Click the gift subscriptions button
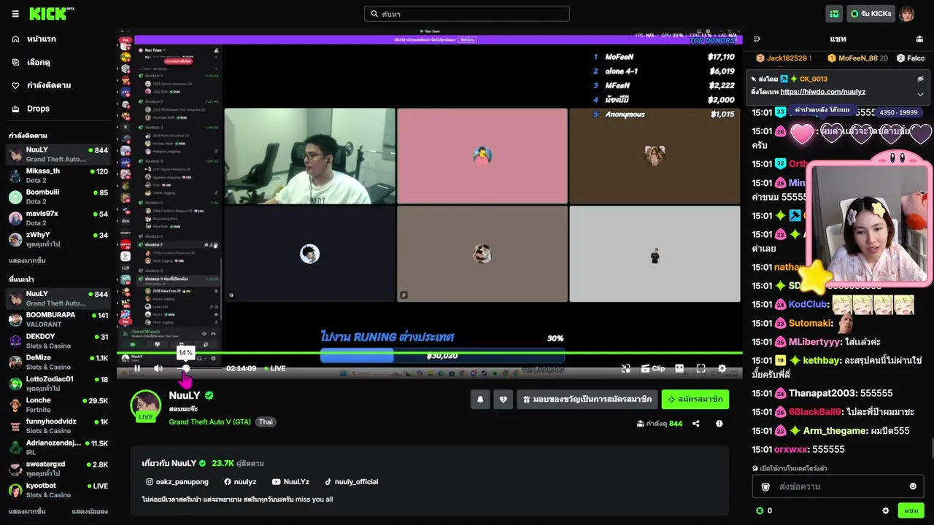The image size is (934, 525). (587, 400)
